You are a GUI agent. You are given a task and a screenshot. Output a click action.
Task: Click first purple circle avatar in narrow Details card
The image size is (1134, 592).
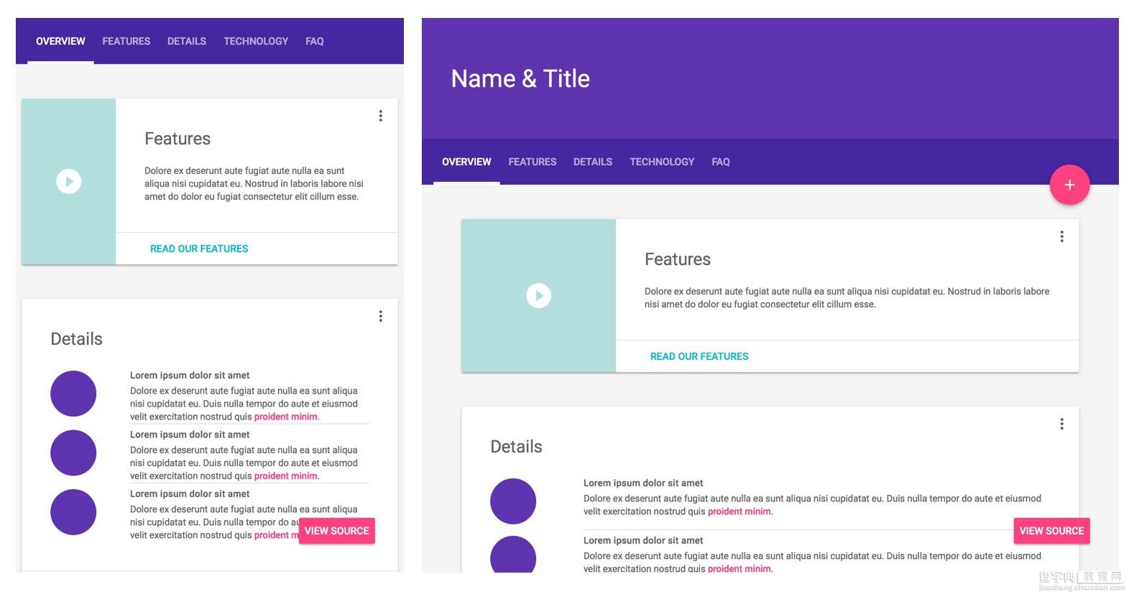click(73, 394)
